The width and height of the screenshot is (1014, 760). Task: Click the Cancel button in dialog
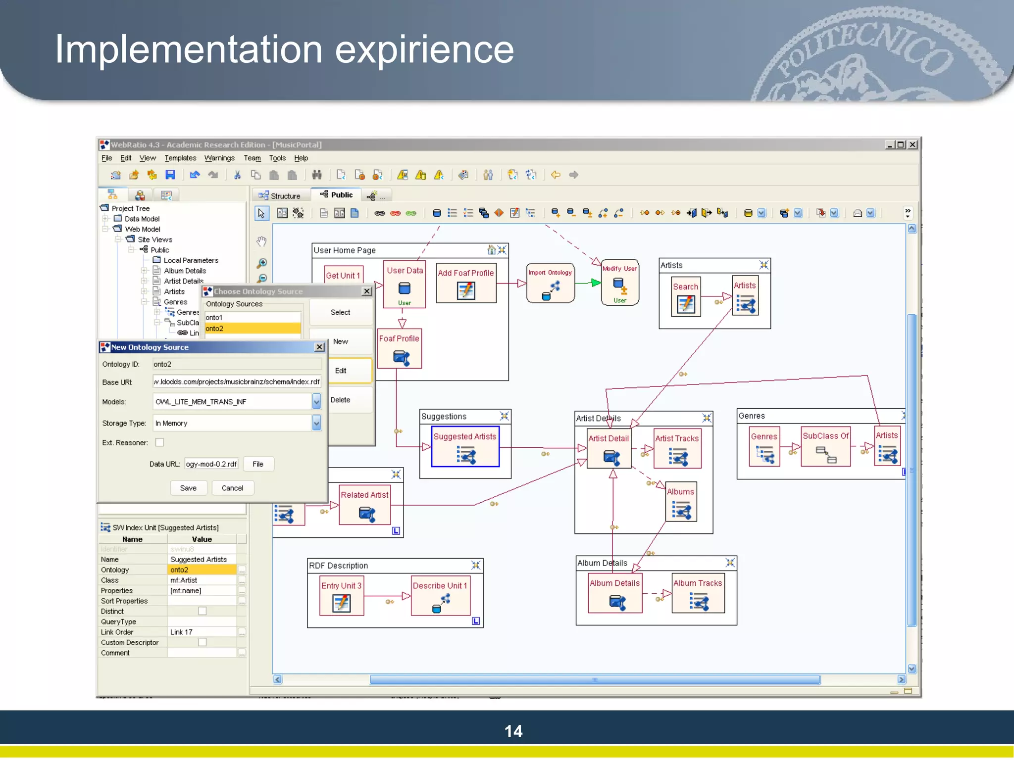point(232,488)
